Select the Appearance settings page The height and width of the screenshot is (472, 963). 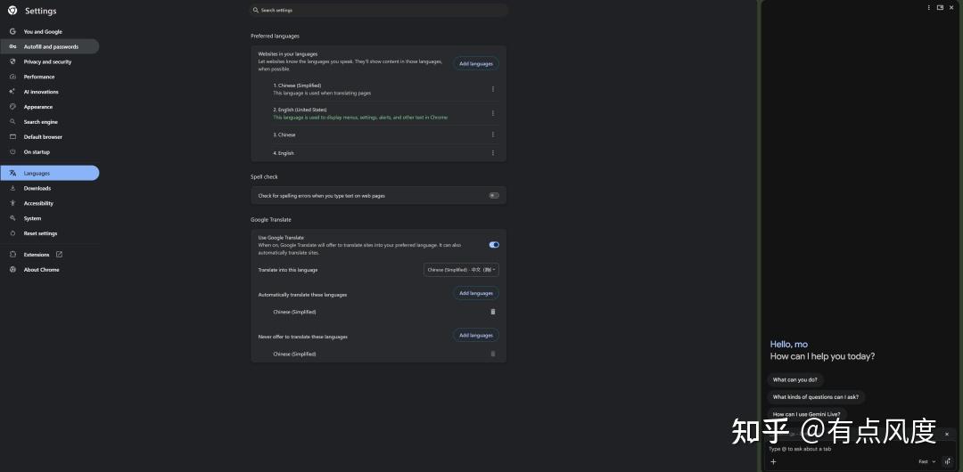pos(38,107)
